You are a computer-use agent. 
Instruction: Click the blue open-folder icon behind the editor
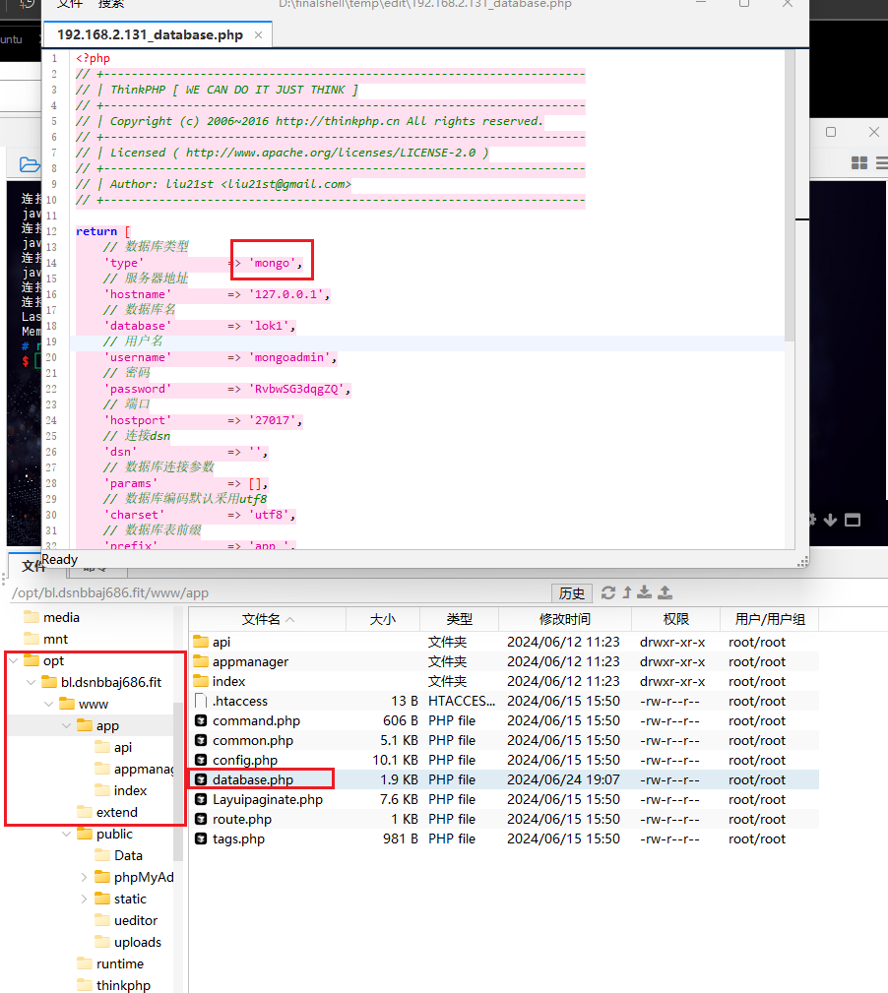tap(30, 164)
